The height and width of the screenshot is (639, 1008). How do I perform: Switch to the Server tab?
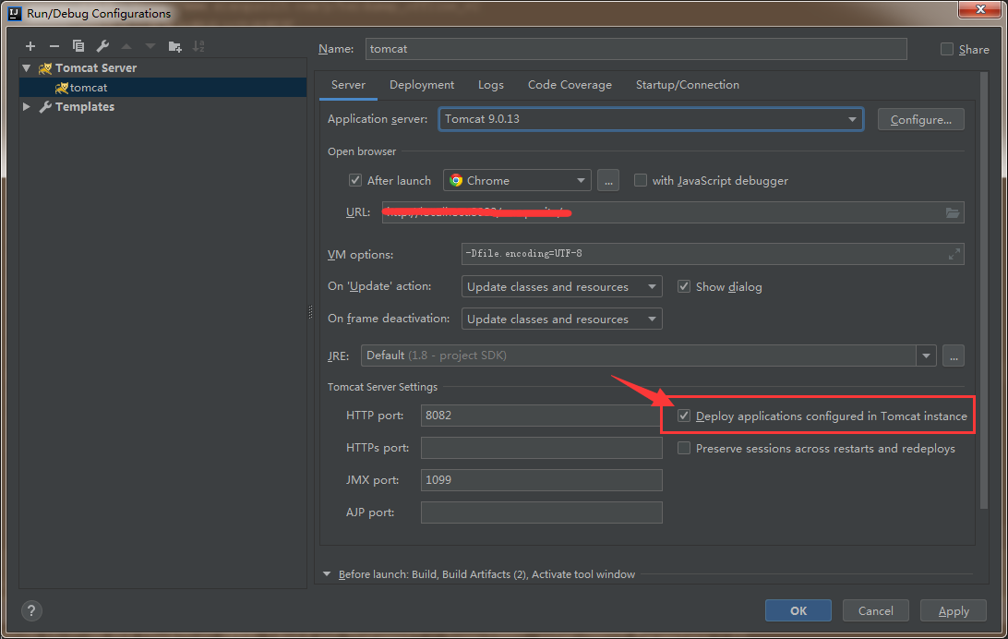[348, 85]
